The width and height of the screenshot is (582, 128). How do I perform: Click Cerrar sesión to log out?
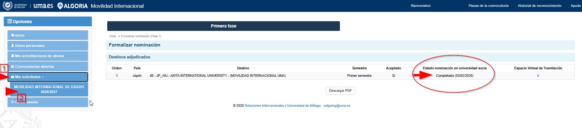(x=48, y=102)
